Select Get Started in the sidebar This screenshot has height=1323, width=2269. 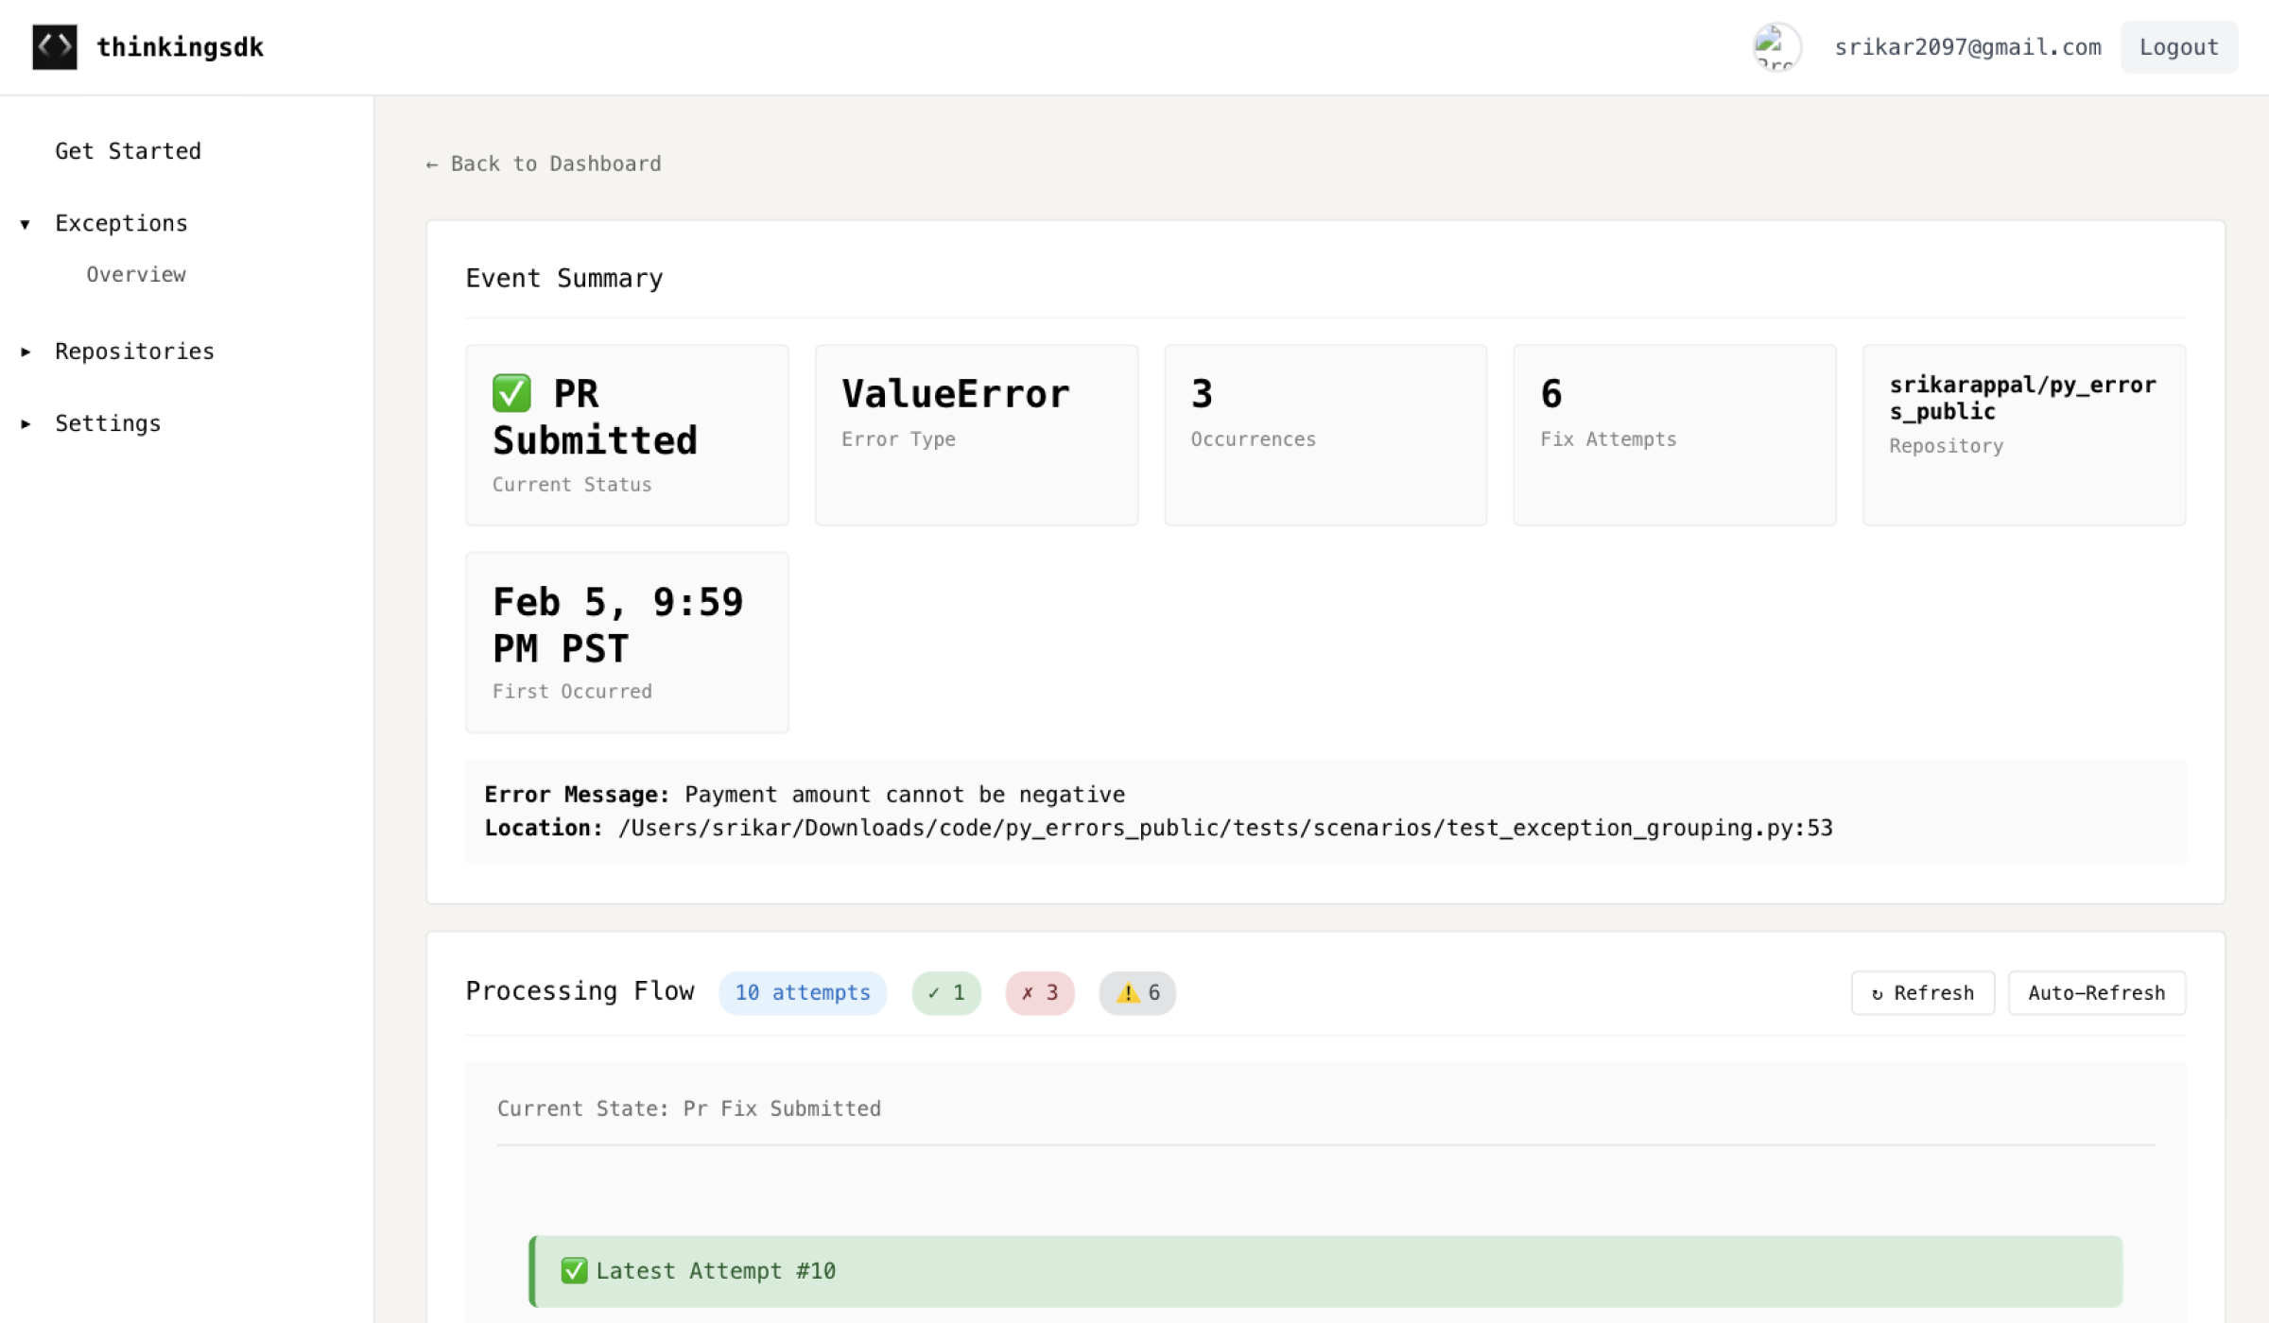pyautogui.click(x=128, y=150)
